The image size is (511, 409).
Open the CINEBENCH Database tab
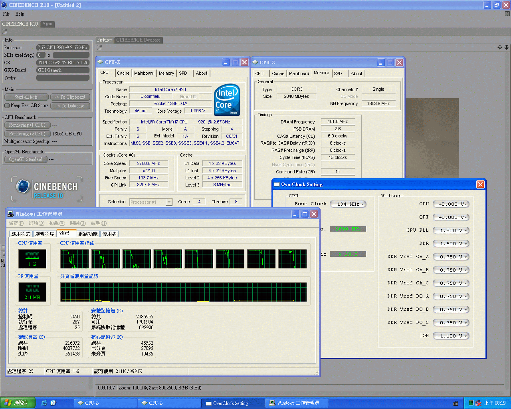pos(138,40)
